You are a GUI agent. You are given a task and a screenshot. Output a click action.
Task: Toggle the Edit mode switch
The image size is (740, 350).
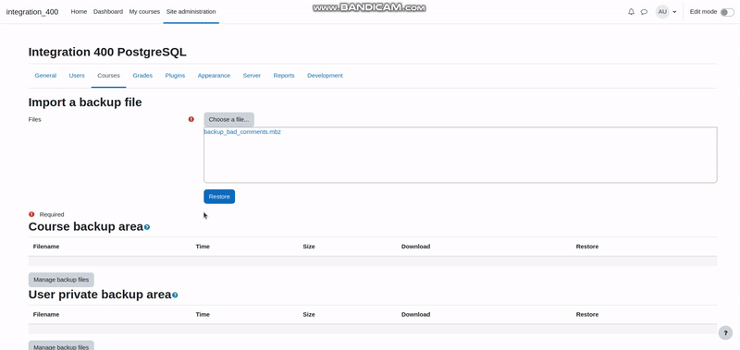[x=727, y=12]
